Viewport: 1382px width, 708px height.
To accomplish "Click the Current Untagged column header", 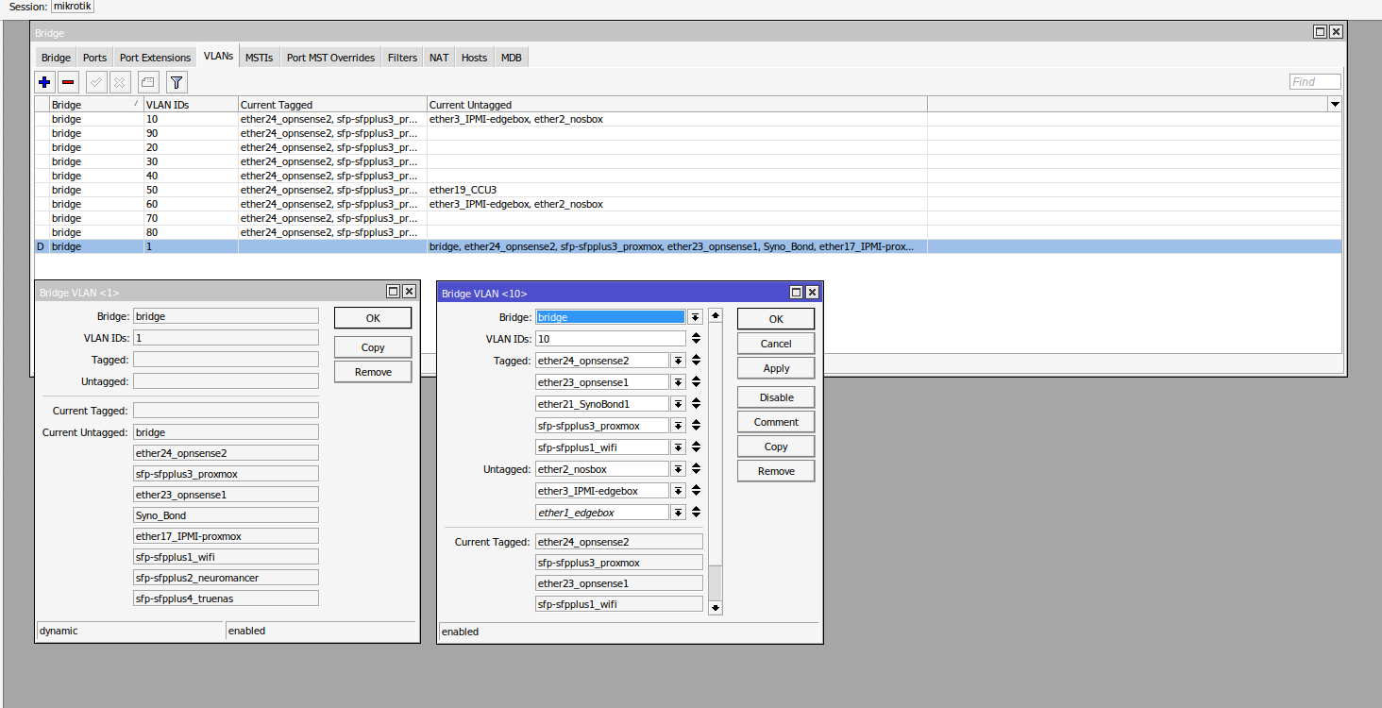I will (677, 105).
